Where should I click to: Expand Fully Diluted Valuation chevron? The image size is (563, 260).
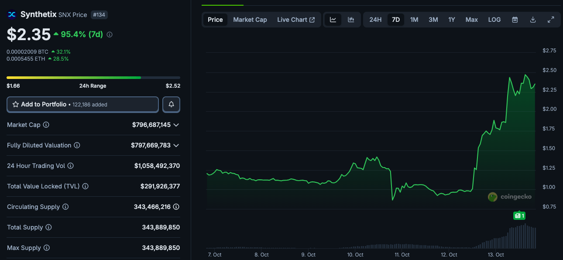(176, 145)
